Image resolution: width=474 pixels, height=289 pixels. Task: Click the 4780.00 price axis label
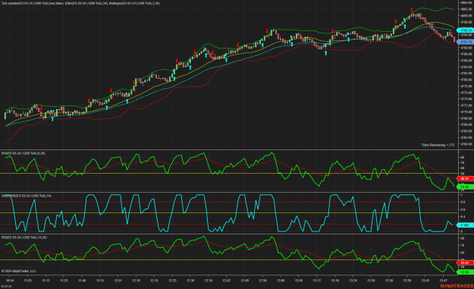pos(466,80)
